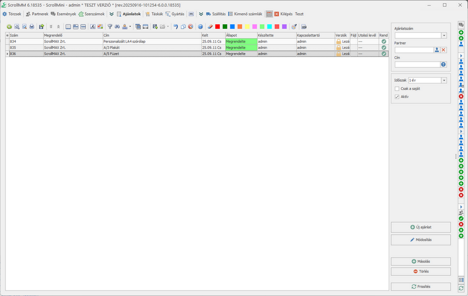Click the printer icon in the toolbar
Image resolution: width=468 pixels, height=296 pixels.
tap(32, 27)
